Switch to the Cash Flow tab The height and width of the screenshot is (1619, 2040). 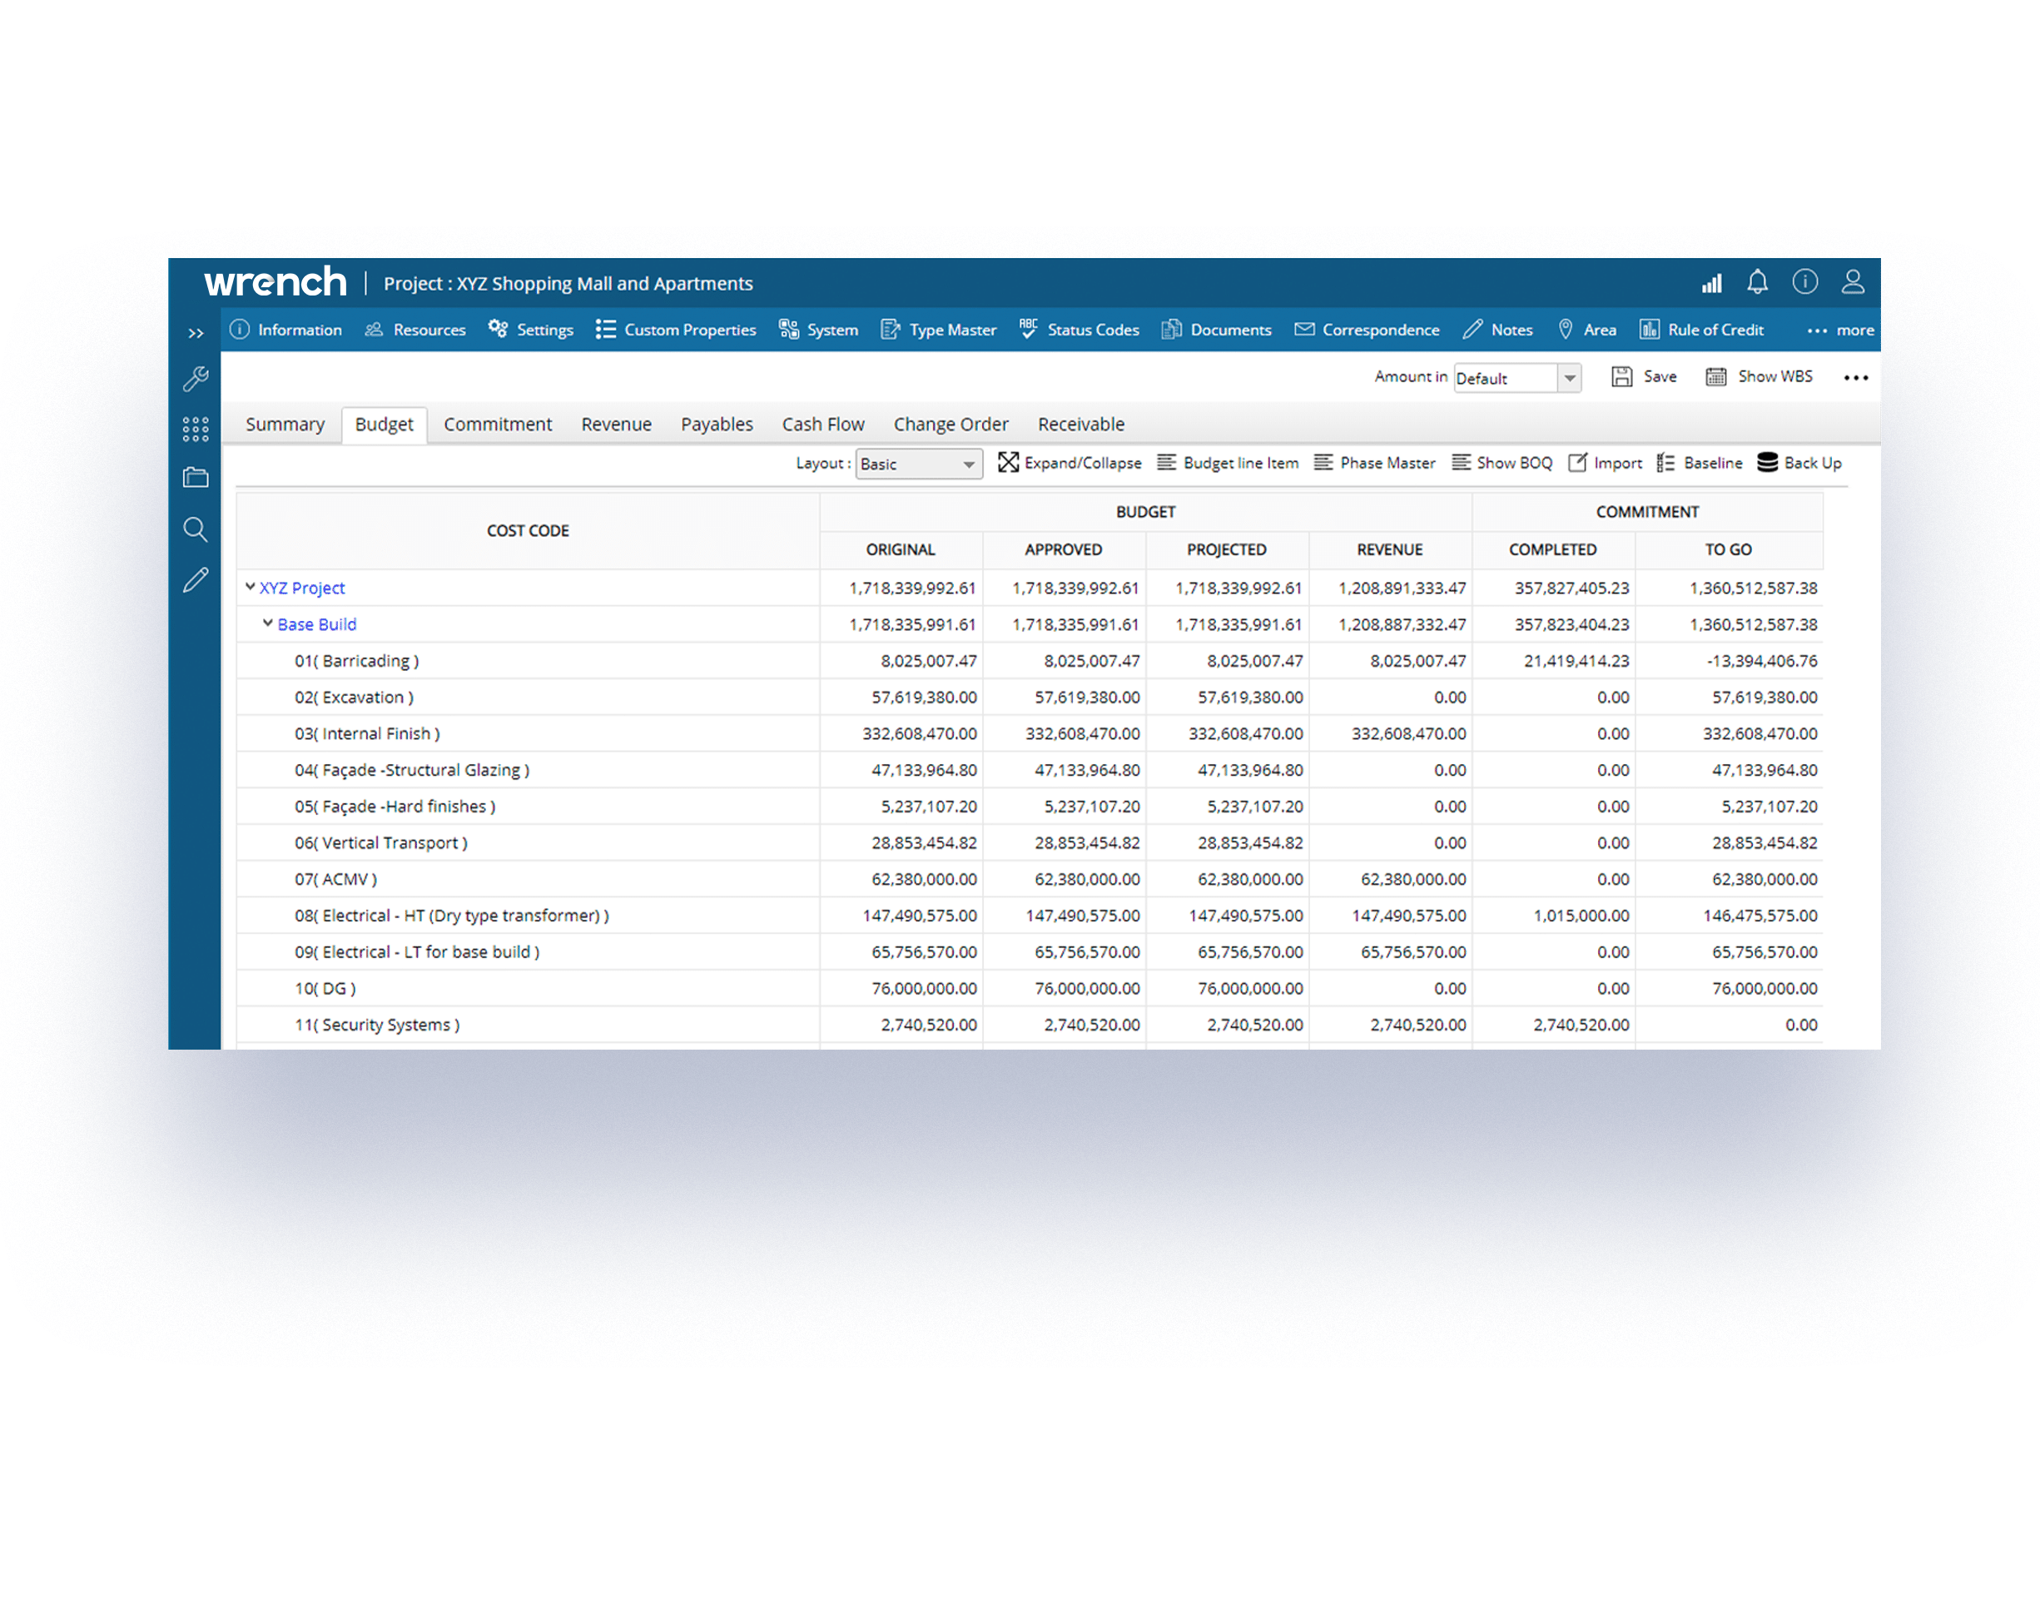823,424
